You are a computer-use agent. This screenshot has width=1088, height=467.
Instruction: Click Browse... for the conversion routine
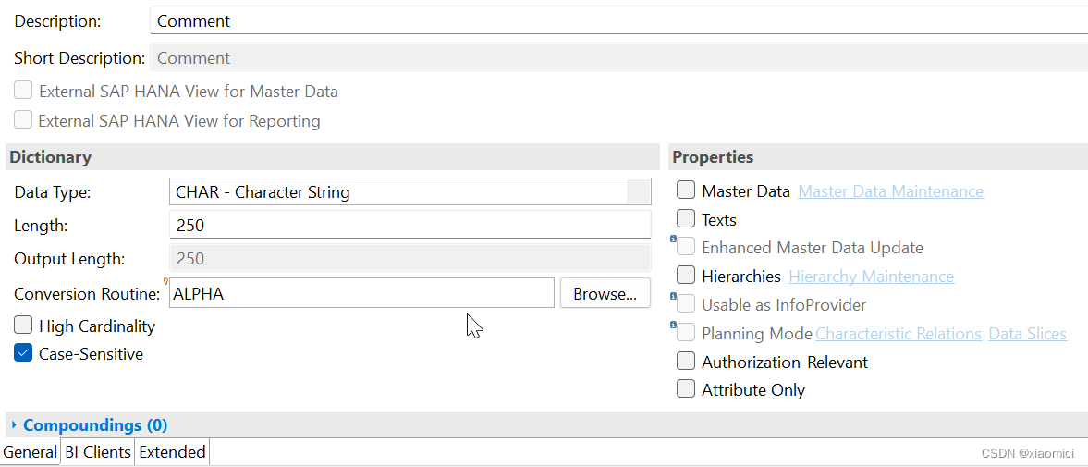pyautogui.click(x=605, y=293)
